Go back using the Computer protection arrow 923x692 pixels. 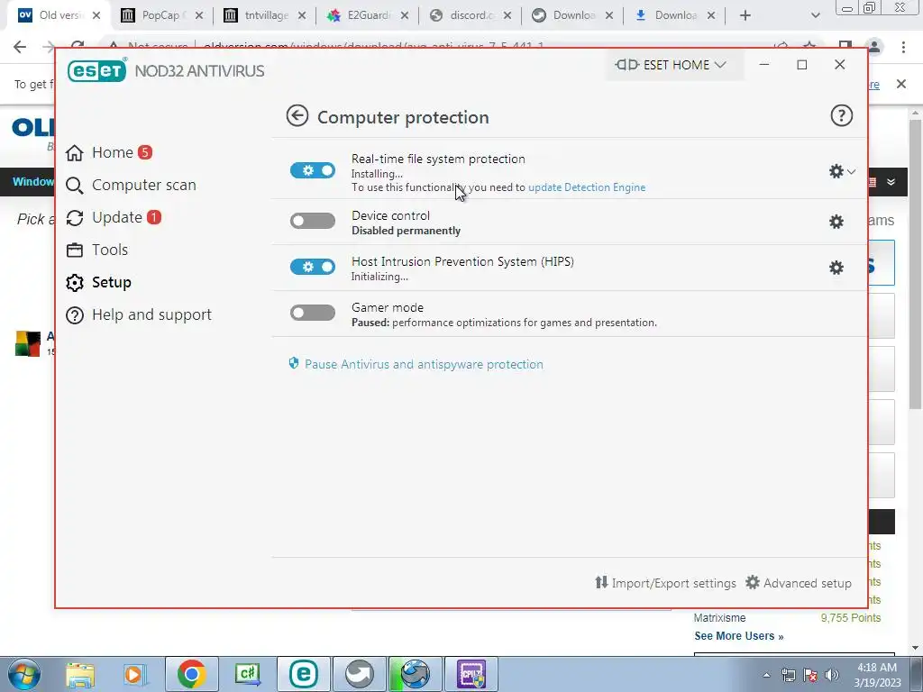point(297,116)
